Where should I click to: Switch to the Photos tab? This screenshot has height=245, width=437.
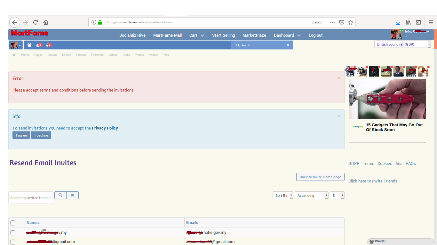(x=139, y=55)
